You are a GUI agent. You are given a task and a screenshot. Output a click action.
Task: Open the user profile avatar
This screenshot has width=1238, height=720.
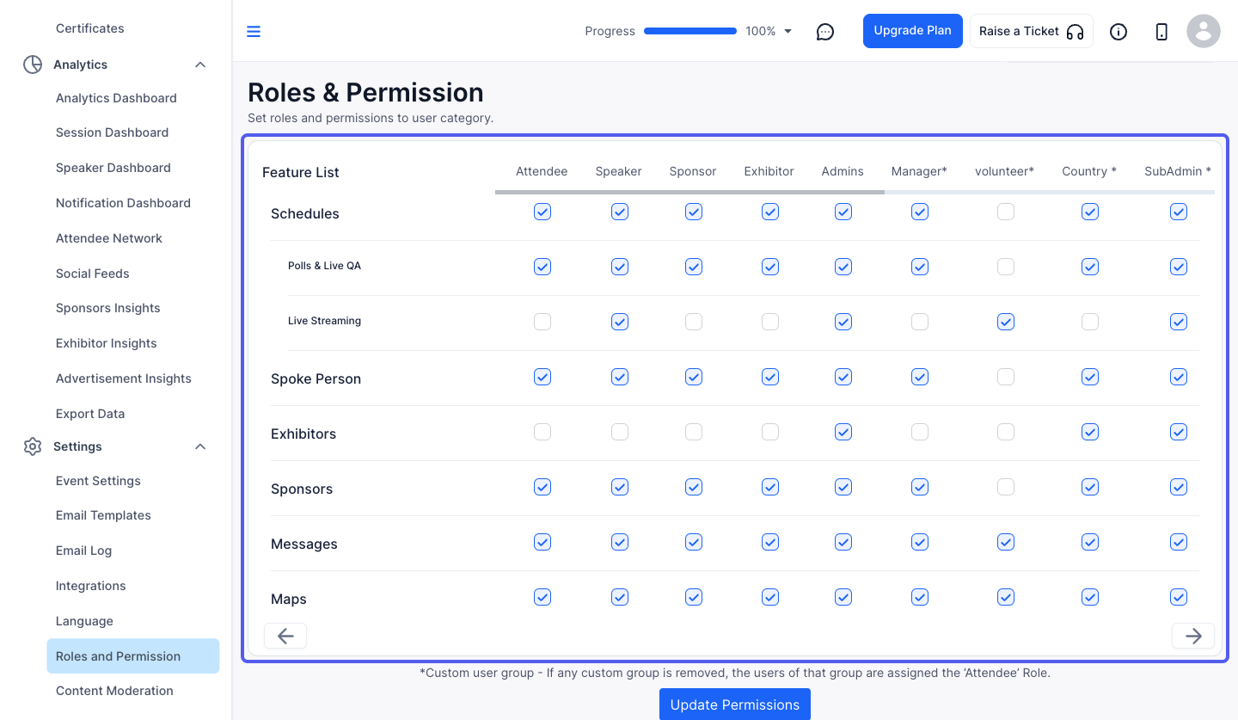[x=1204, y=31]
